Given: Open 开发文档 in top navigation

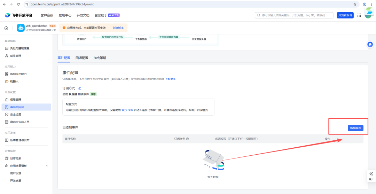Looking at the screenshot, I should pos(83,15).
